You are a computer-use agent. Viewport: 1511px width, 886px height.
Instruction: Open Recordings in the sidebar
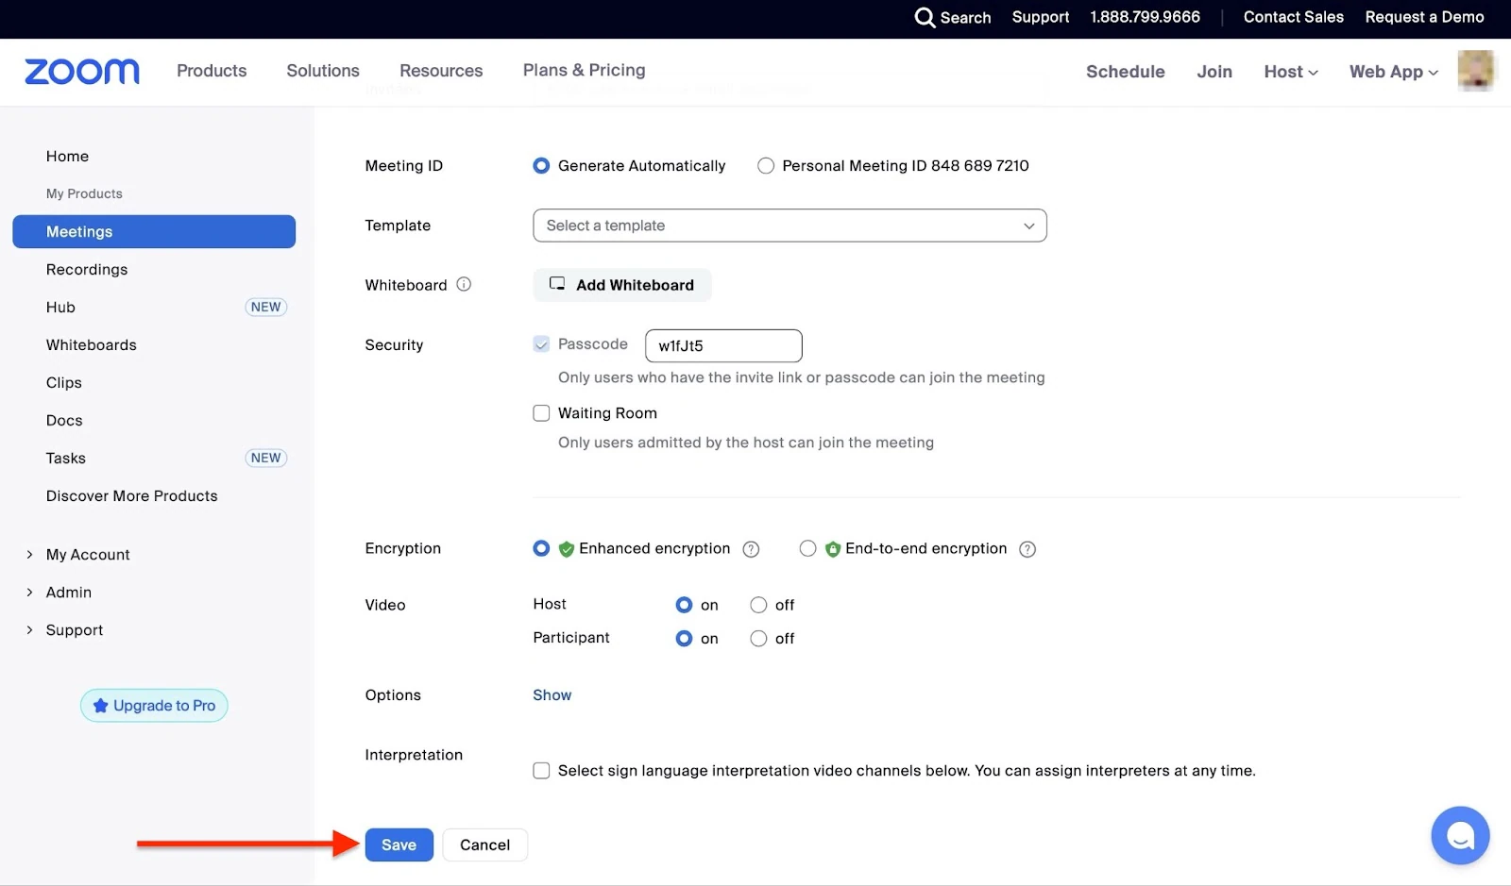click(87, 270)
